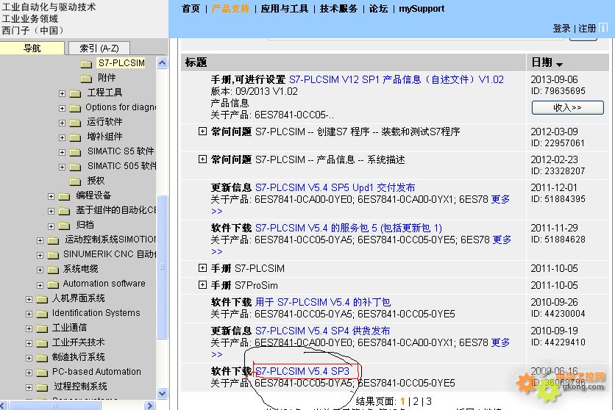Expand the 手册 S7ProSim entry
Viewport: 615px width, 410px height.
tap(202, 284)
